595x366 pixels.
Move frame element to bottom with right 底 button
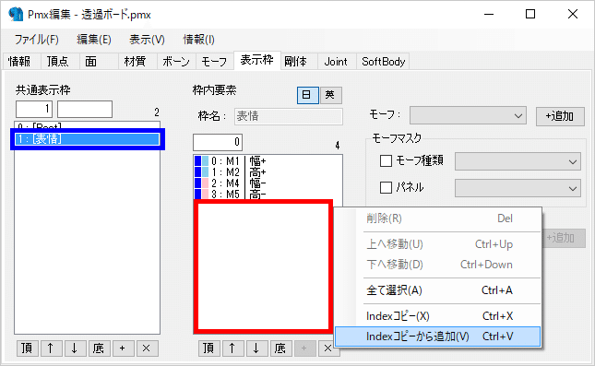click(x=280, y=348)
